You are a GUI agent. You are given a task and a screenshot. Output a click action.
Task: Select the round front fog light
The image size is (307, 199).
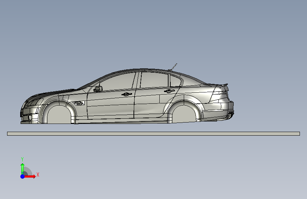[30, 118]
